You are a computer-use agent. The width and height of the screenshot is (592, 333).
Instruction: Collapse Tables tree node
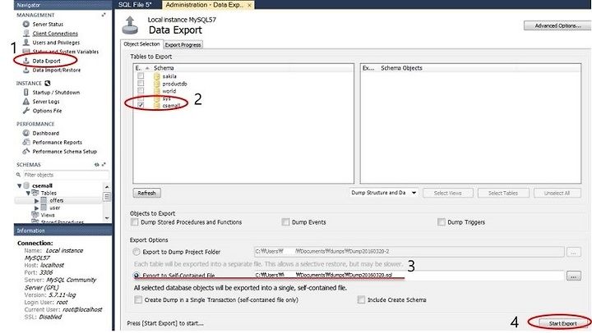[28, 193]
